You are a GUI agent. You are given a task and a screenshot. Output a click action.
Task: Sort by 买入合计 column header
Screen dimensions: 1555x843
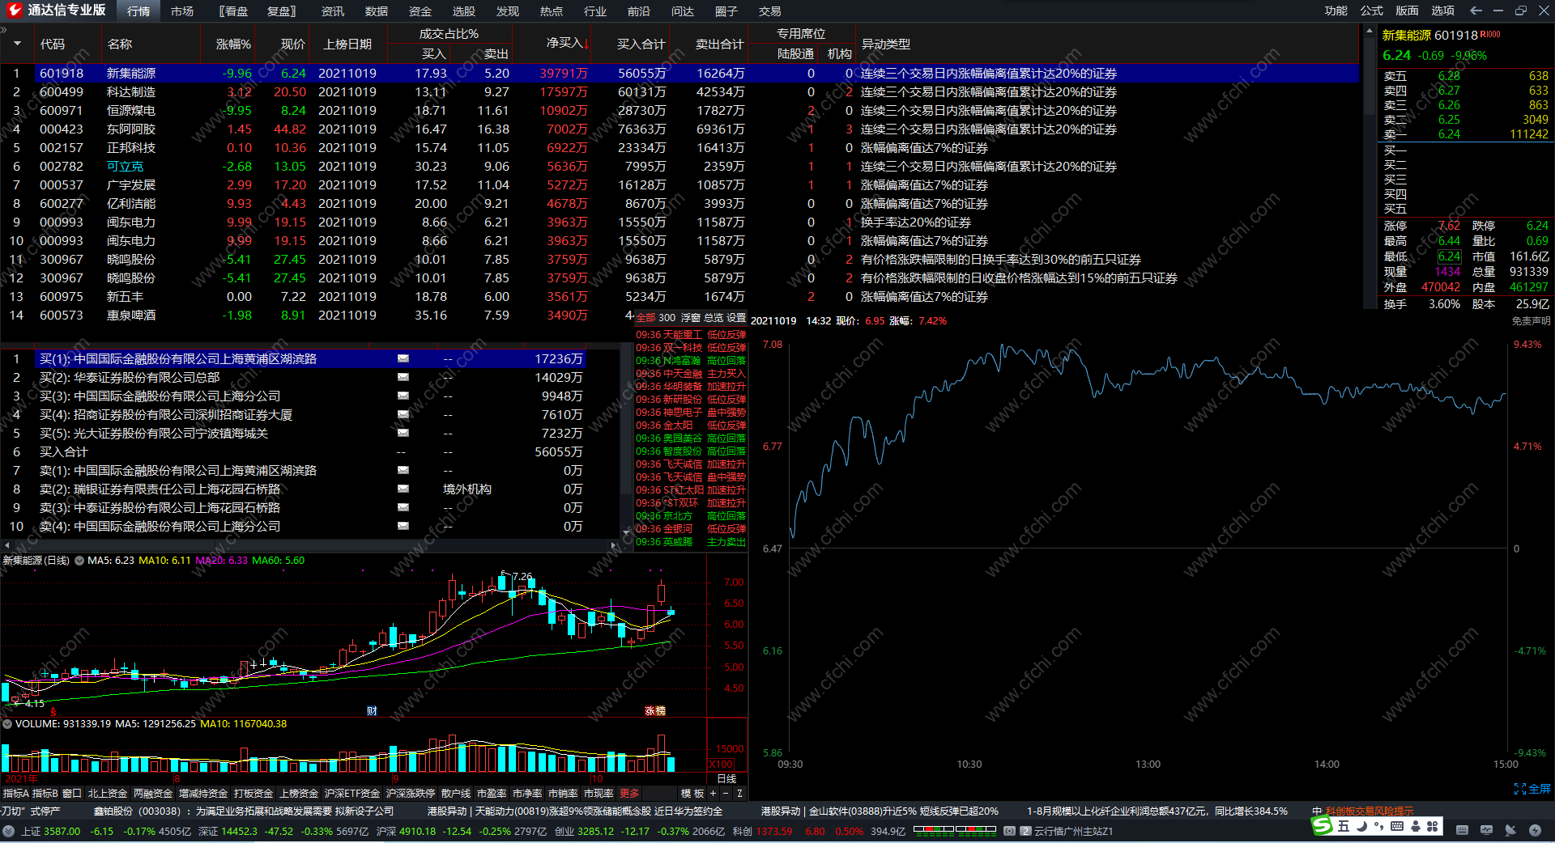(641, 44)
